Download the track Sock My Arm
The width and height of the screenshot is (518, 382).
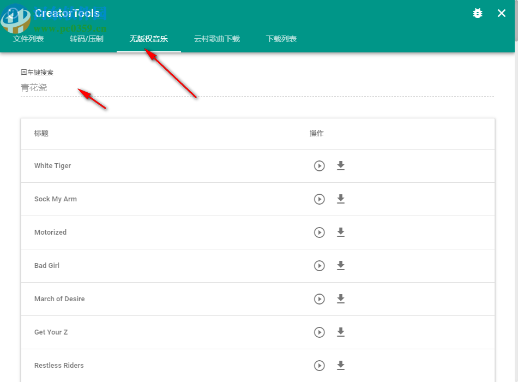tap(341, 199)
